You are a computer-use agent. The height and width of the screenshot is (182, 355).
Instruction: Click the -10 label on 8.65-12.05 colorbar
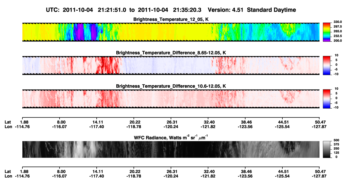[336, 74]
